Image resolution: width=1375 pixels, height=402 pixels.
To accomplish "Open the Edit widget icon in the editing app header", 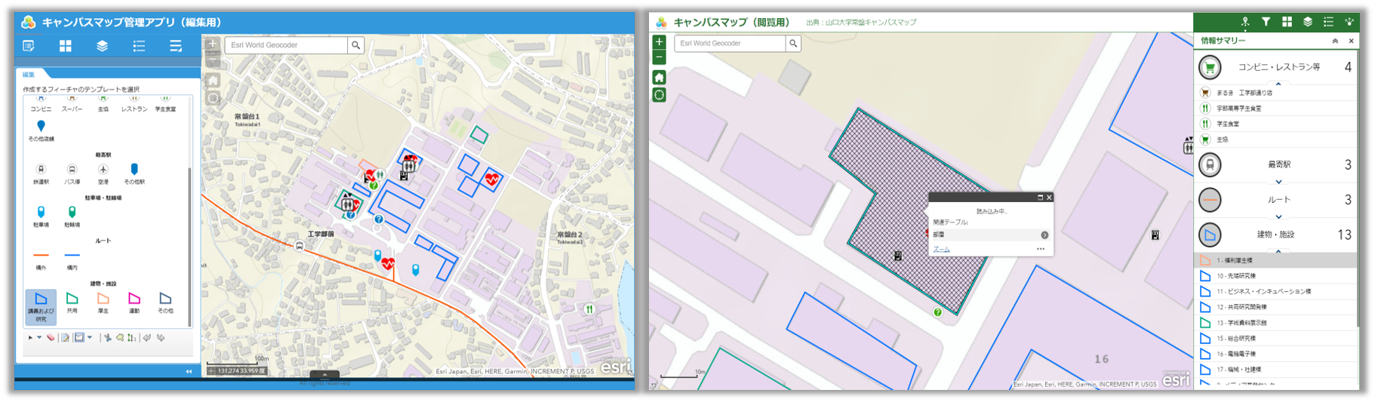I will point(29,46).
